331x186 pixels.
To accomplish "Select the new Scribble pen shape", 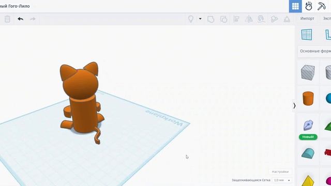I will click(x=308, y=126).
